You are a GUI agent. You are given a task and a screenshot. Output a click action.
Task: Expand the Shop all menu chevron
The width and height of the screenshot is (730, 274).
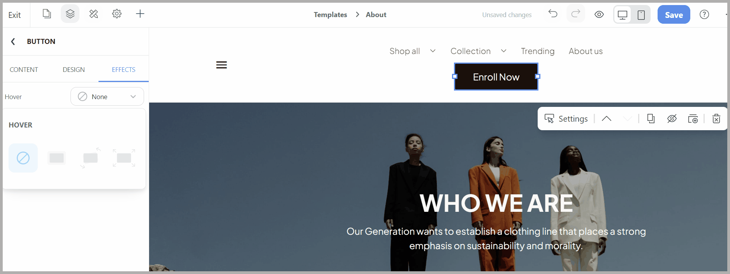[433, 51]
